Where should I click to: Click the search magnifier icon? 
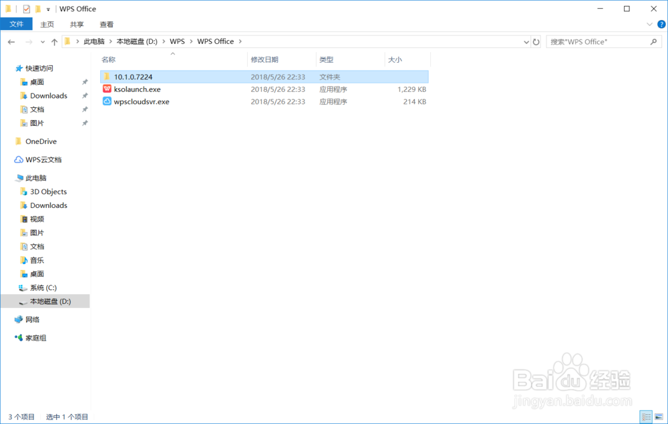(x=653, y=42)
